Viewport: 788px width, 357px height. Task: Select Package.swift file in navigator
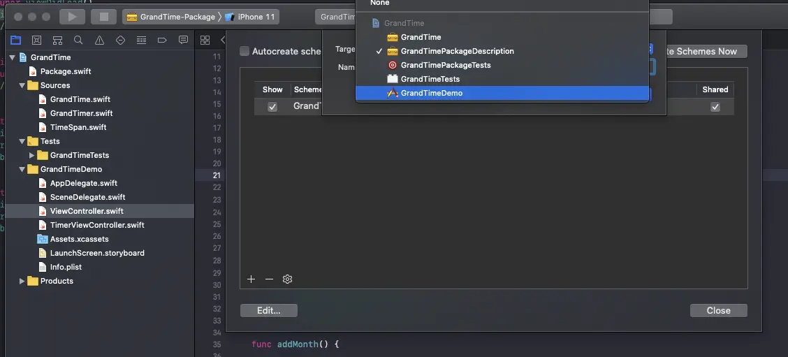(66, 71)
